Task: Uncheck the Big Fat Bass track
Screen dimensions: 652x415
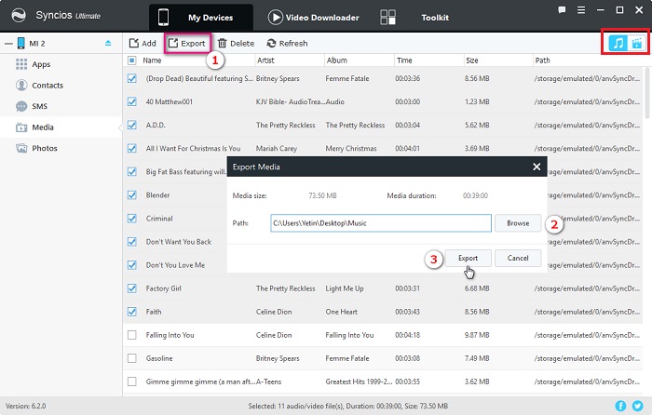Action: 132,171
